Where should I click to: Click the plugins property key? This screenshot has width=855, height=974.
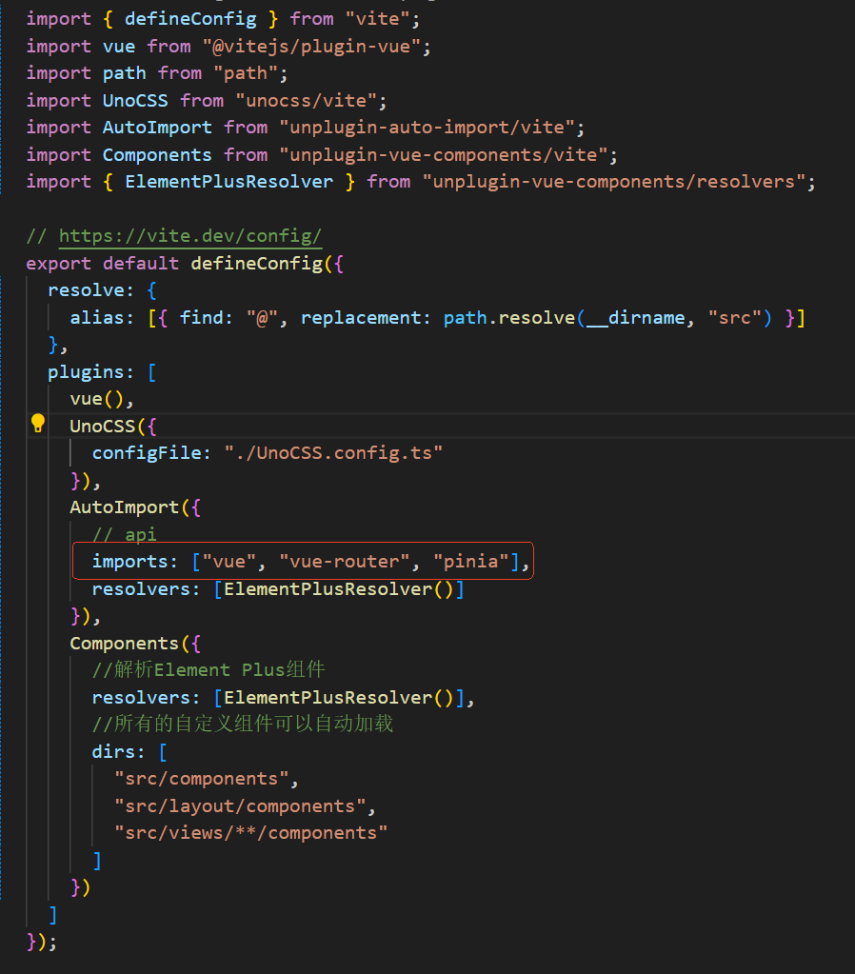[x=86, y=371]
